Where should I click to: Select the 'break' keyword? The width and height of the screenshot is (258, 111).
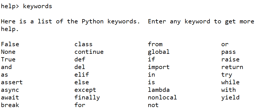[10, 105]
